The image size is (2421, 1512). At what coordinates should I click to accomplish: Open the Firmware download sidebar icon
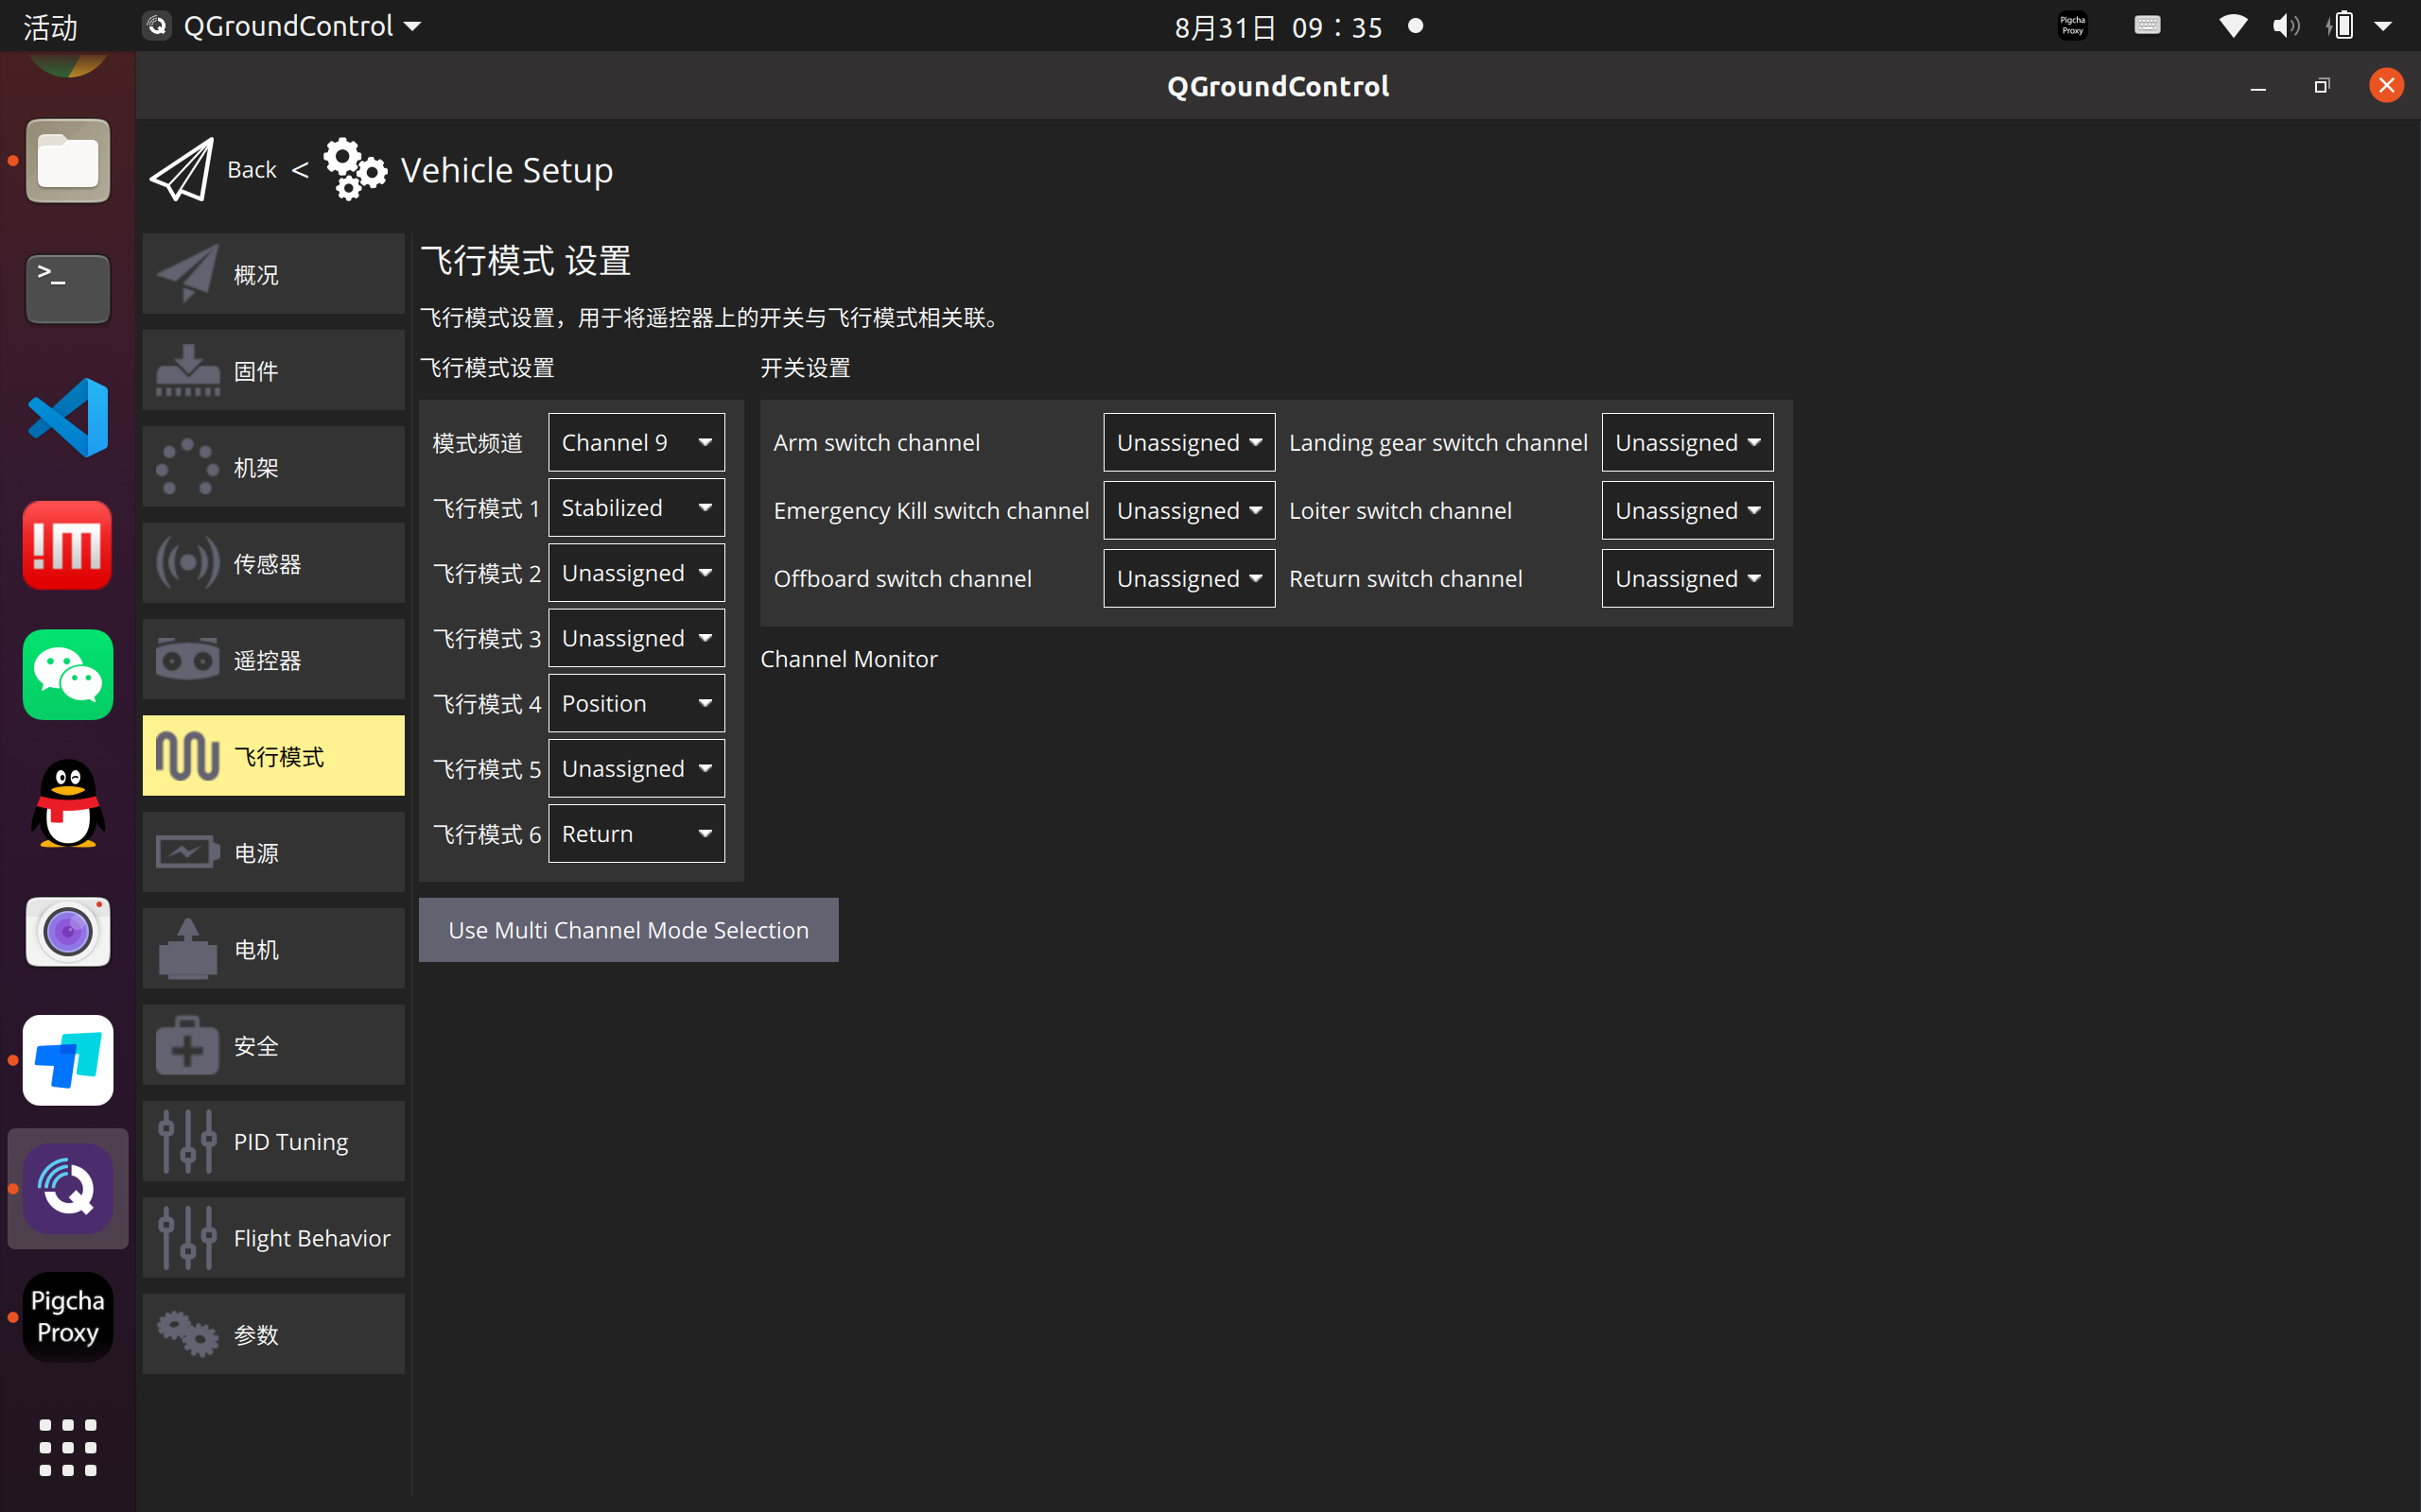(187, 370)
